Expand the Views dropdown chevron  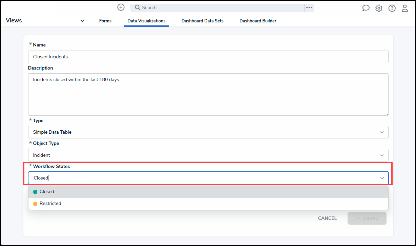(x=83, y=21)
